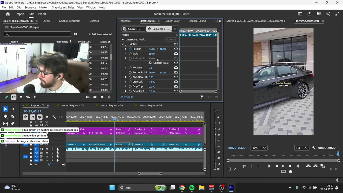Collapse the Unassigned Masks section

(x=123, y=39)
